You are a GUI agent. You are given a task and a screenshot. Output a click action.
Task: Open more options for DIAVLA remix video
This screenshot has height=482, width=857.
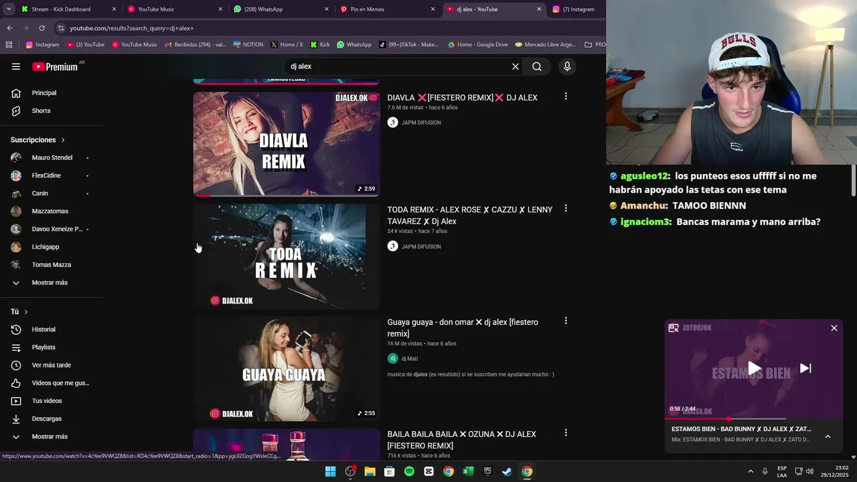[x=566, y=96]
